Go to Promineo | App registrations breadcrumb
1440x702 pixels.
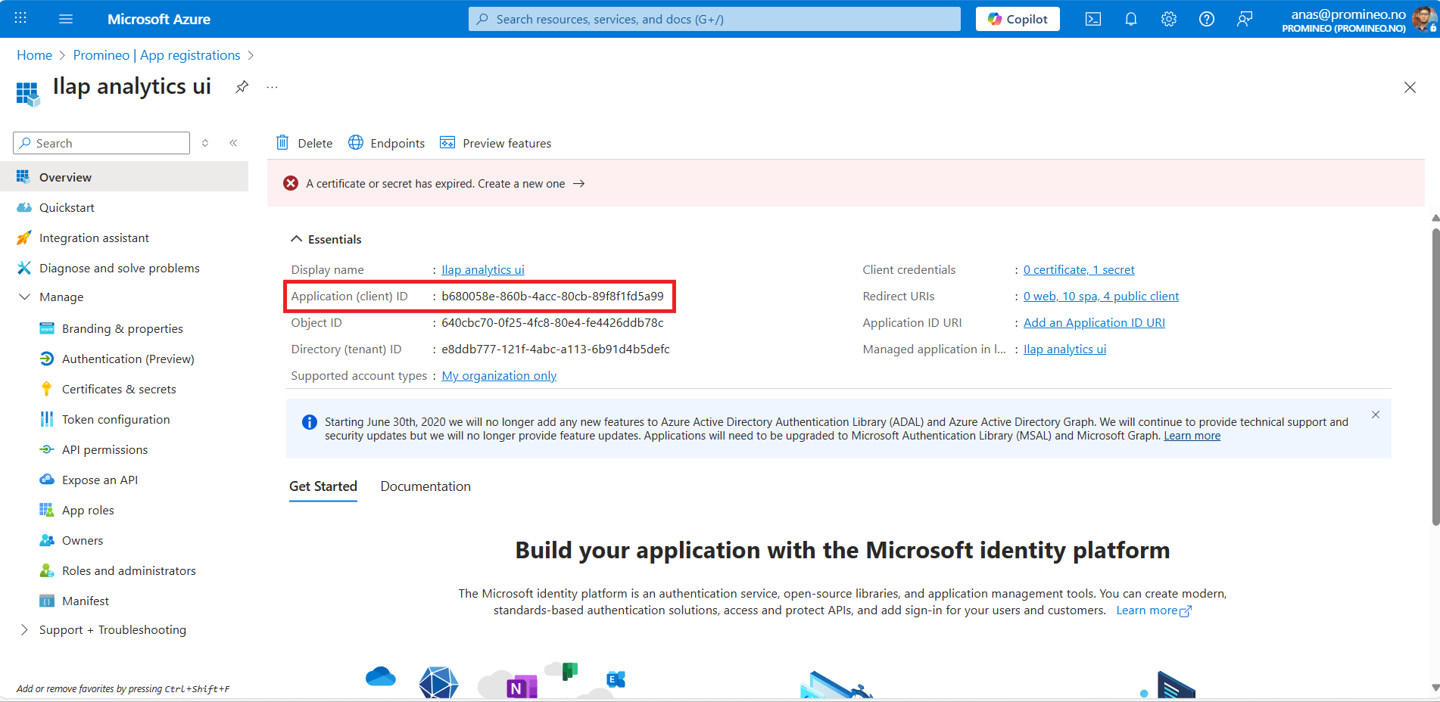(157, 55)
